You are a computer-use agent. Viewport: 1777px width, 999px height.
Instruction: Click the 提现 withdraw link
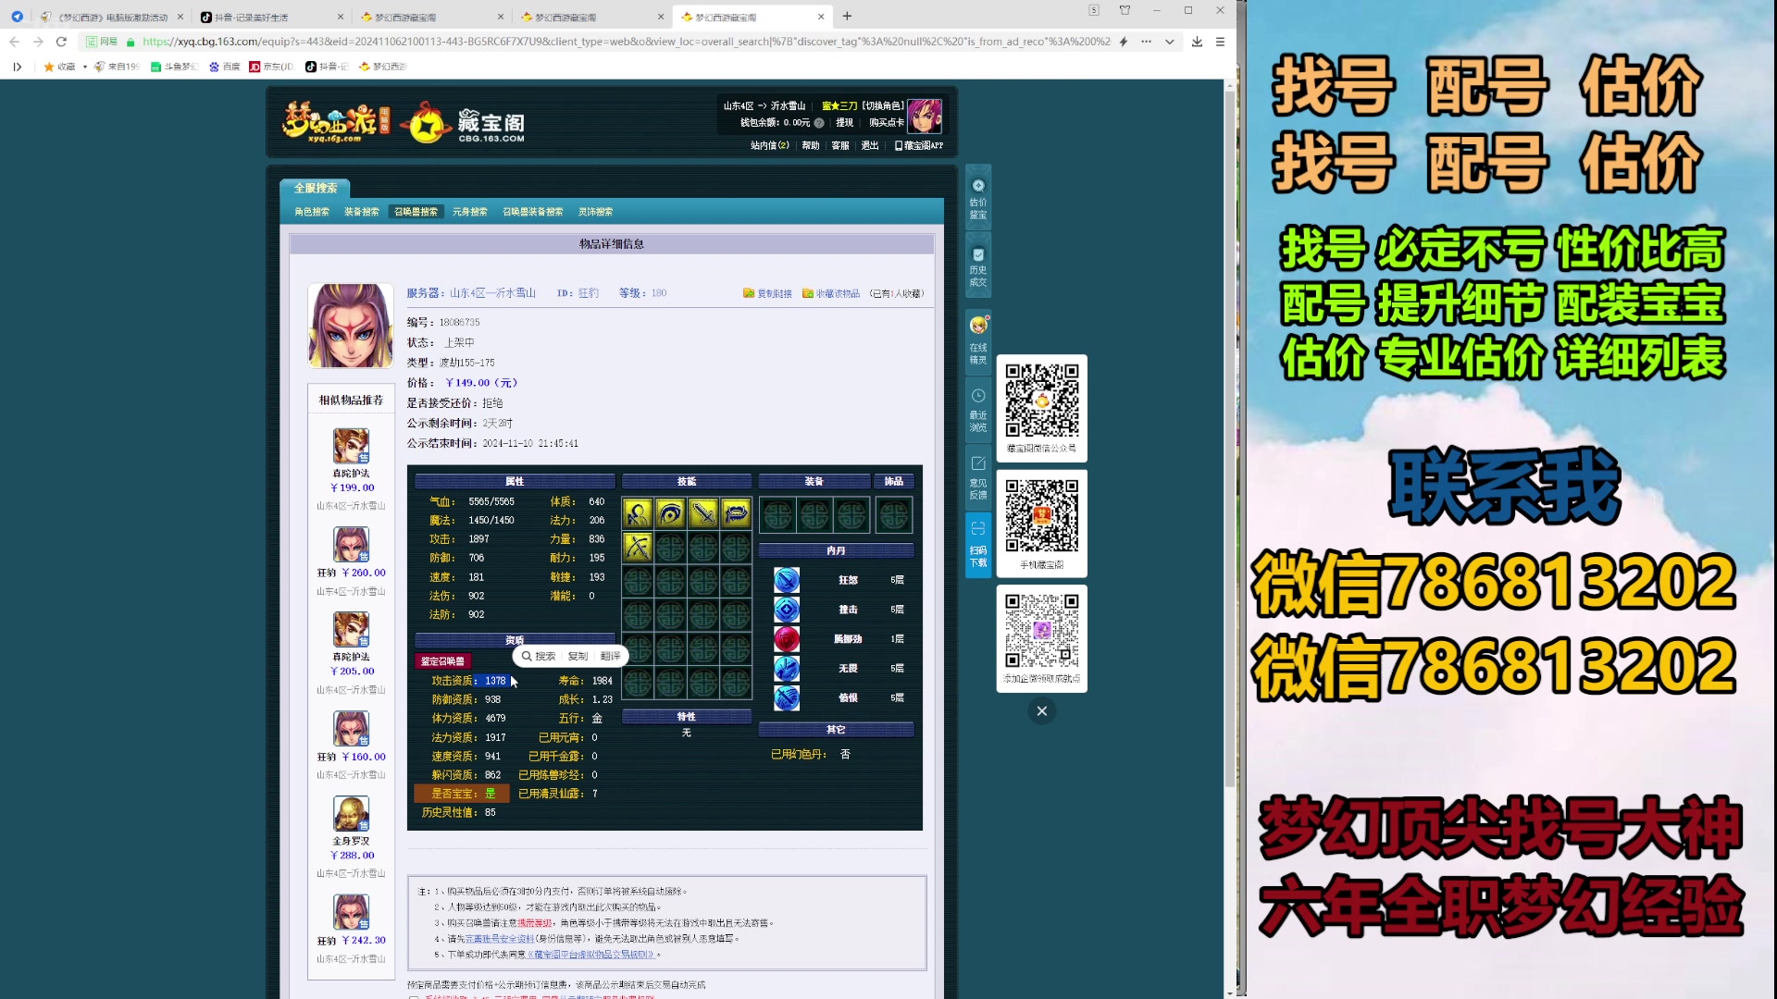point(844,123)
